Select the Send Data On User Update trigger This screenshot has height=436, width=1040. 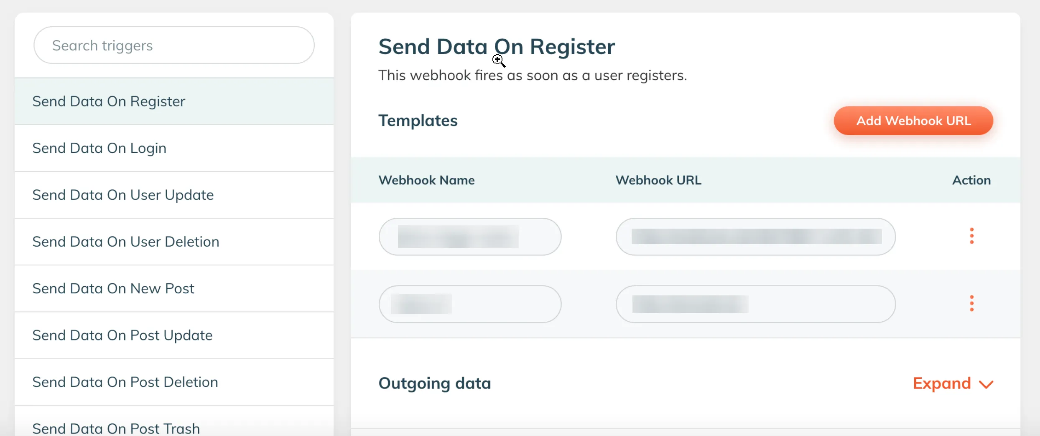pyautogui.click(x=123, y=194)
